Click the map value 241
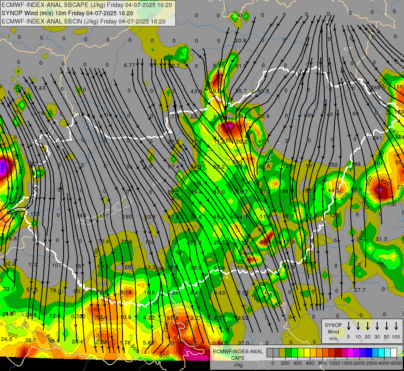The image size is (404, 371). pyautogui.click(x=378, y=138)
